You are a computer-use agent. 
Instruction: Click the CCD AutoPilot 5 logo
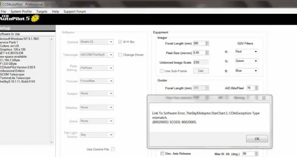[x=18, y=19]
